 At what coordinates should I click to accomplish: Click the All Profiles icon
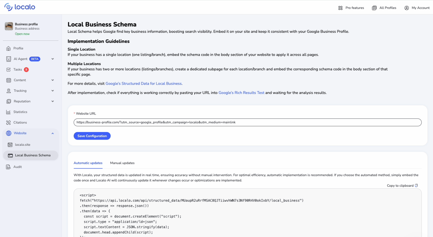374,8
